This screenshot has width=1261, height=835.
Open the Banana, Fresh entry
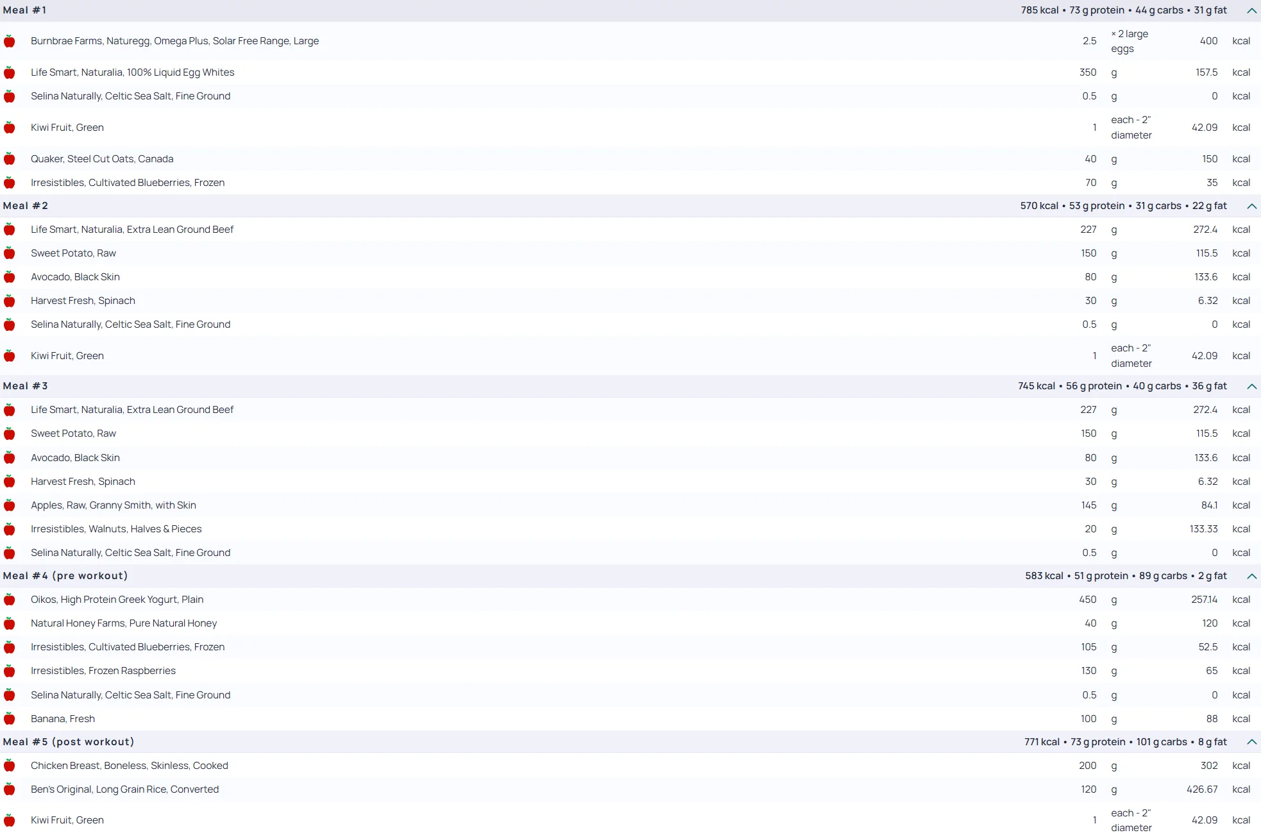click(x=63, y=719)
